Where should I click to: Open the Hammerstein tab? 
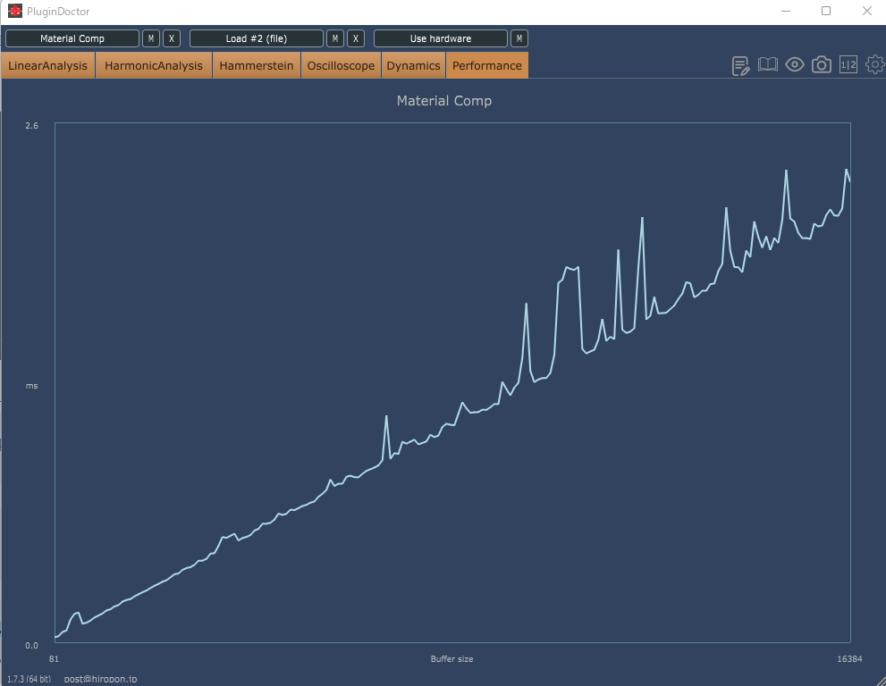[x=257, y=65]
